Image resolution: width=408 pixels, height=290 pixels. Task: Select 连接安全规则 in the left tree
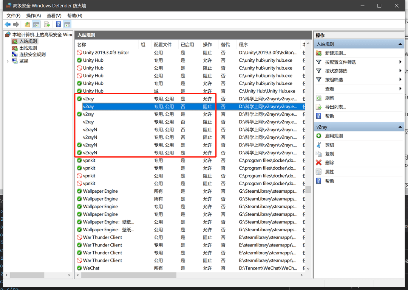point(32,55)
